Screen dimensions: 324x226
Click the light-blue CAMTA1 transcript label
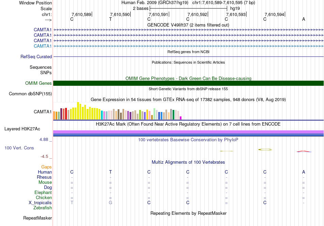click(x=43, y=46)
